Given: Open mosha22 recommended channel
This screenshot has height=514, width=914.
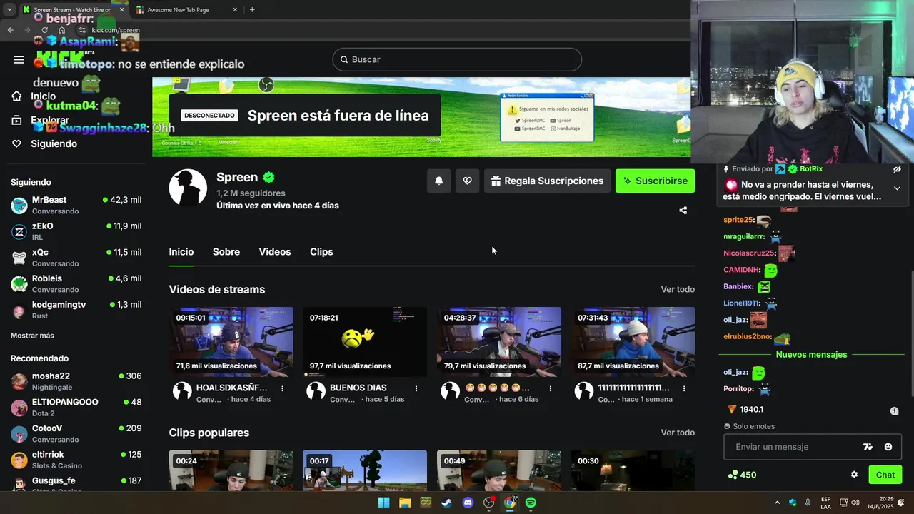Looking at the screenshot, I should pos(76,381).
